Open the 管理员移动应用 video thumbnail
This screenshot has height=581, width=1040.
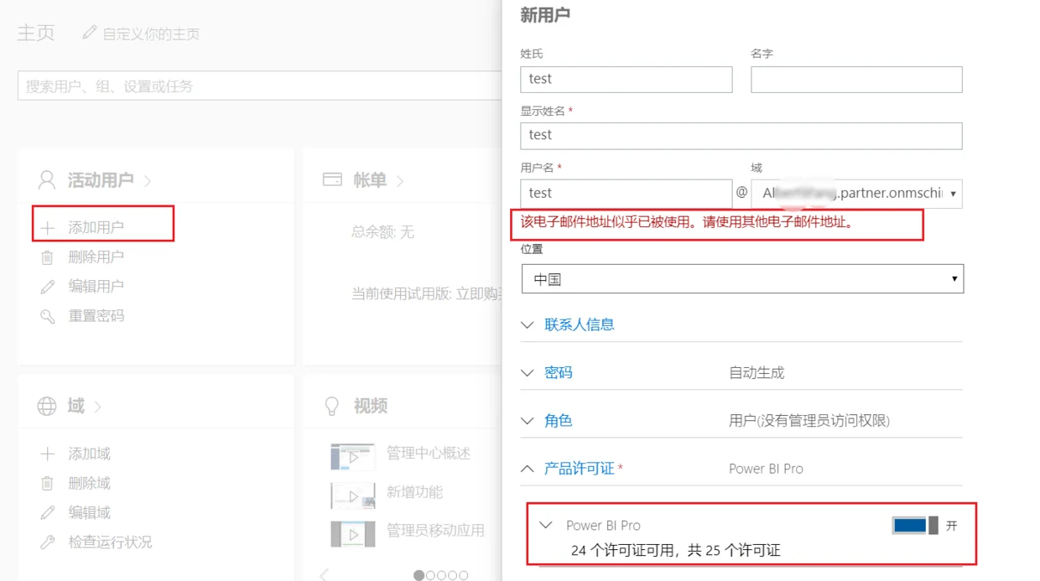pos(353,534)
